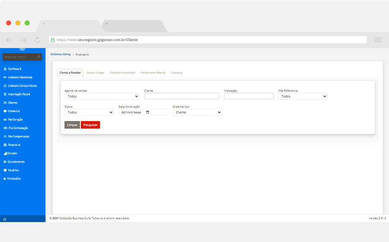Click the Cancelamento ban icon
389x242 pixels.
click(x=5, y=162)
